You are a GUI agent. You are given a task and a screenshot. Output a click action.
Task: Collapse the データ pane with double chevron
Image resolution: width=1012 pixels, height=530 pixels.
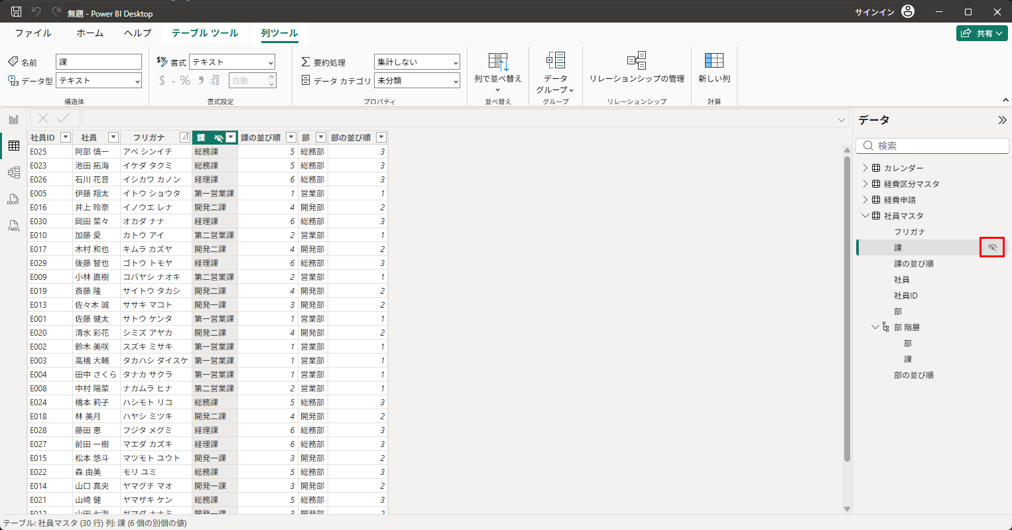point(1001,120)
